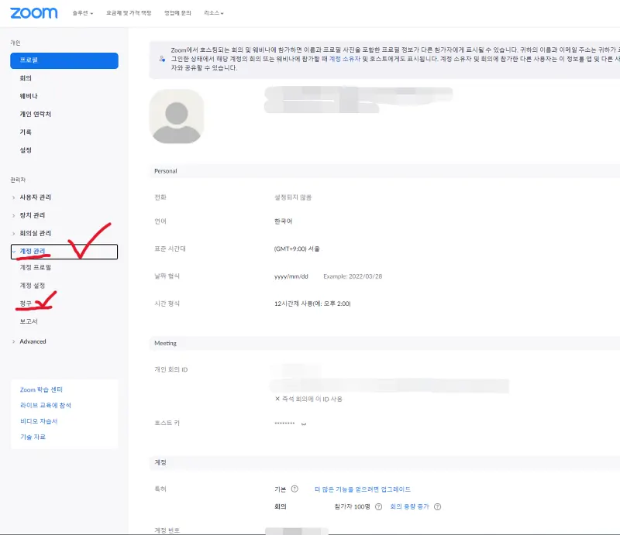
Task: Open 요금제 및 가격 책정 page
Action: click(x=129, y=13)
